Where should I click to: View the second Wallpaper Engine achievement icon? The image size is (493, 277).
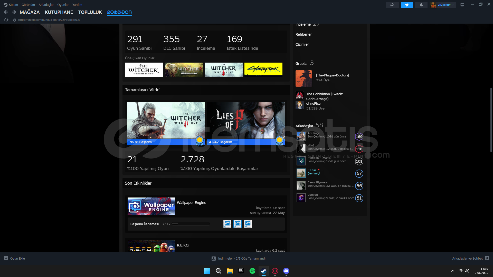(238, 224)
